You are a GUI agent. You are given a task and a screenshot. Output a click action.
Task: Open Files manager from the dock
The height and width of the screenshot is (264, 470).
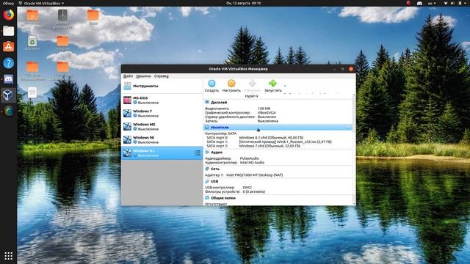click(x=8, y=31)
